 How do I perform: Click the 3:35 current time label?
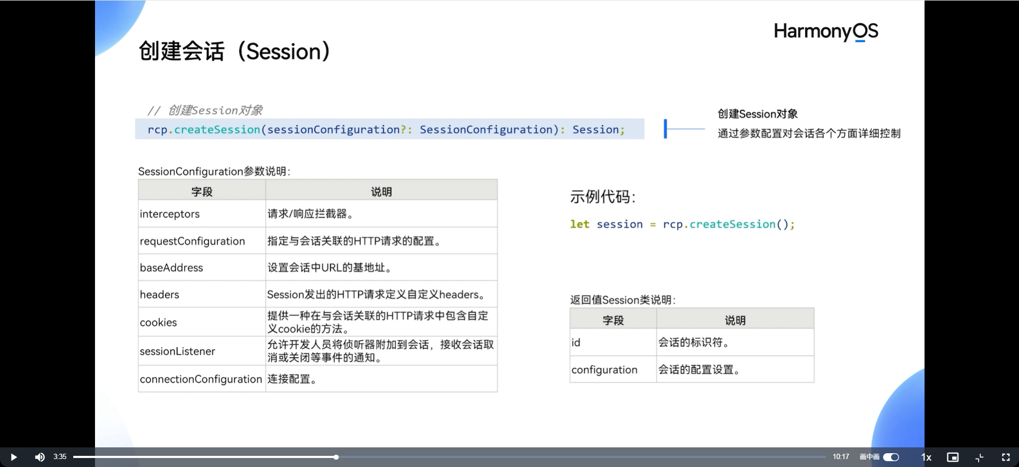(x=60, y=456)
